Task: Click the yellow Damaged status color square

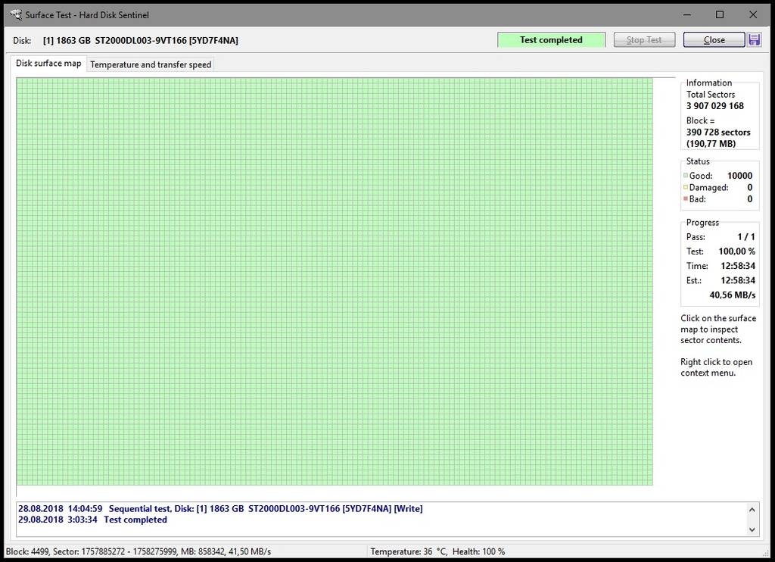Action: pos(686,187)
